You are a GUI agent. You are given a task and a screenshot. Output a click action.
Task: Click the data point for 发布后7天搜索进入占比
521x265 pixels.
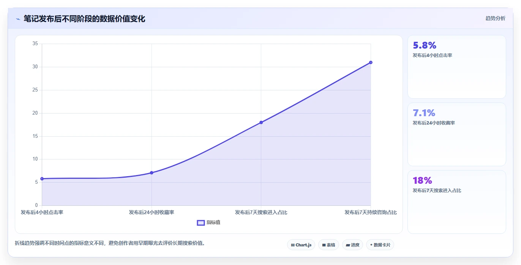pyautogui.click(x=261, y=122)
